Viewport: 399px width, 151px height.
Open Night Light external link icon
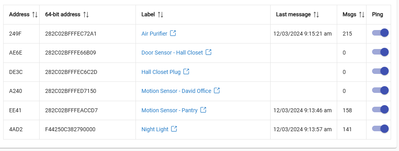coord(174,129)
